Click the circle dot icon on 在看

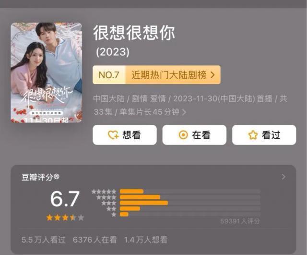(183, 135)
